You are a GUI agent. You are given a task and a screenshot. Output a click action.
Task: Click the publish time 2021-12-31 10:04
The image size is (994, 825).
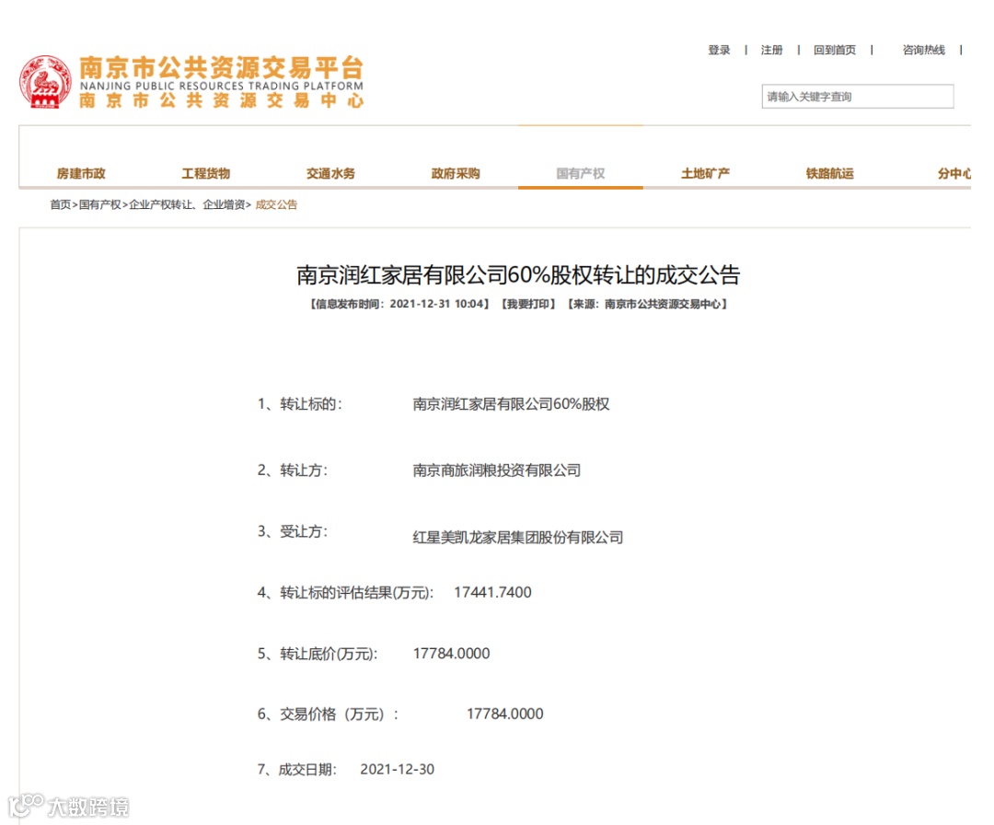437,304
